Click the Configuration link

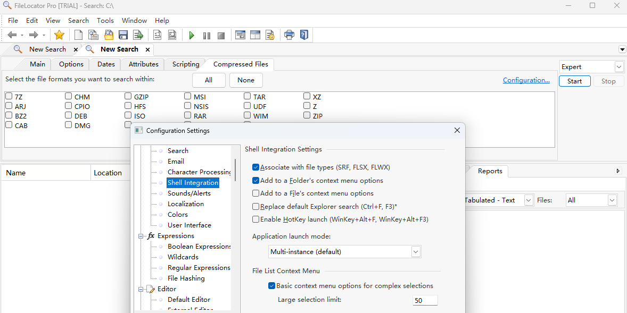point(526,80)
